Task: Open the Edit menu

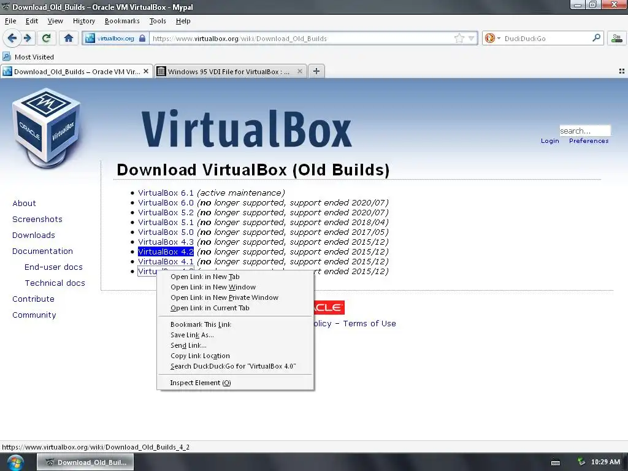Action: coord(32,21)
